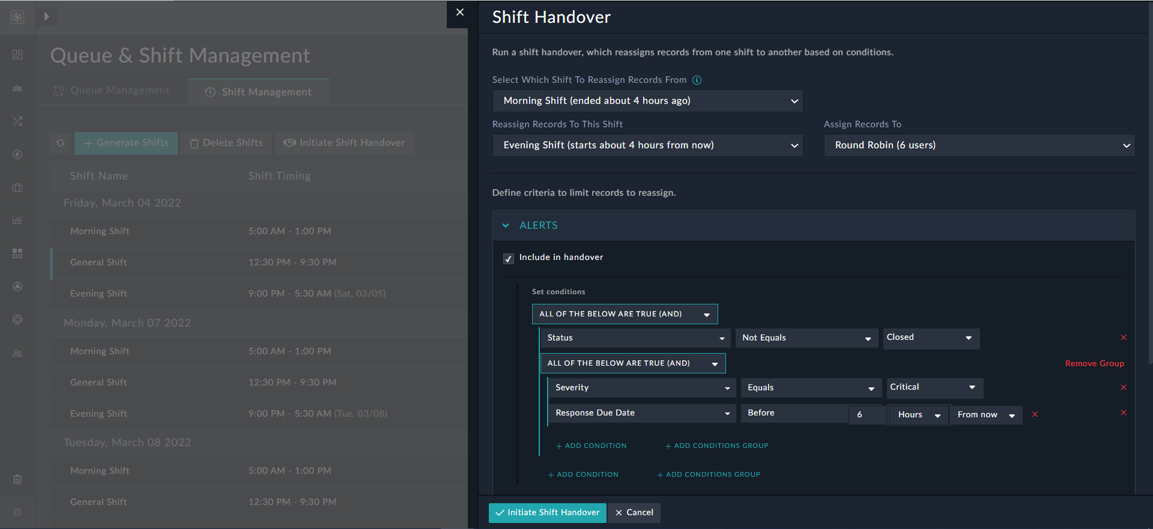Open the widgets tiles icon in the sidebar
Image resolution: width=1153 pixels, height=529 pixels.
(17, 253)
